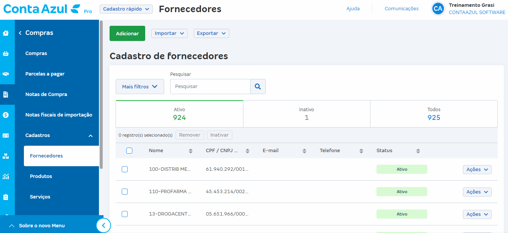This screenshot has height=233, width=508.
Task: Tick the select-all checkbox in table header
Action: coord(129,151)
